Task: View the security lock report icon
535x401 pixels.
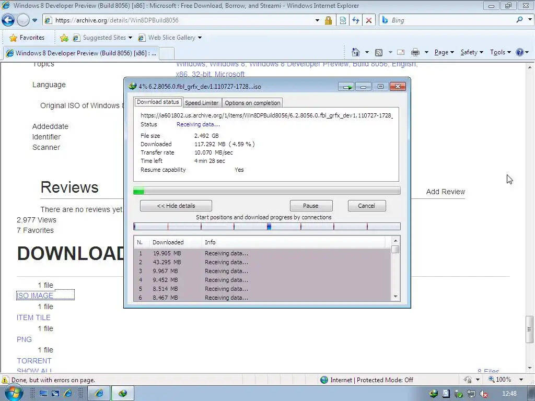Action: click(328, 20)
